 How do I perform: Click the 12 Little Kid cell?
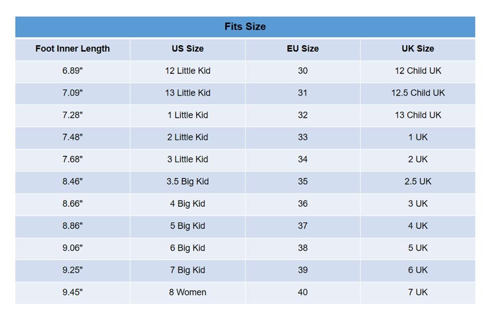tap(188, 71)
